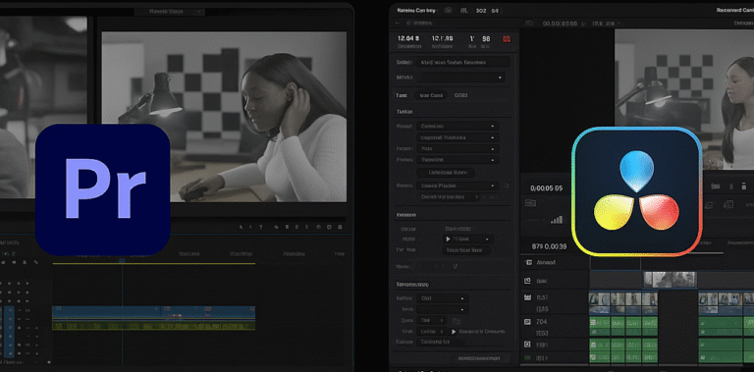Screen dimensions: 754x372
Task: Click the woman's preview in Premiere program monitor
Action: pos(224,117)
